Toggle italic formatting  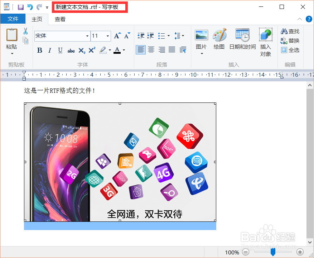point(50,50)
